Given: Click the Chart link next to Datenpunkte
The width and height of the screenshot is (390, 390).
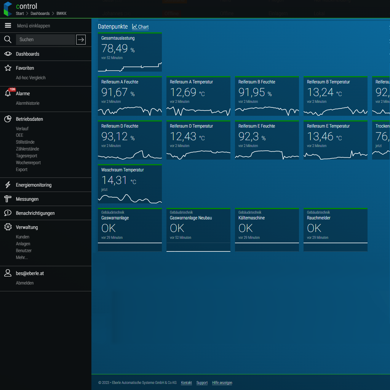Looking at the screenshot, I should coord(140,27).
